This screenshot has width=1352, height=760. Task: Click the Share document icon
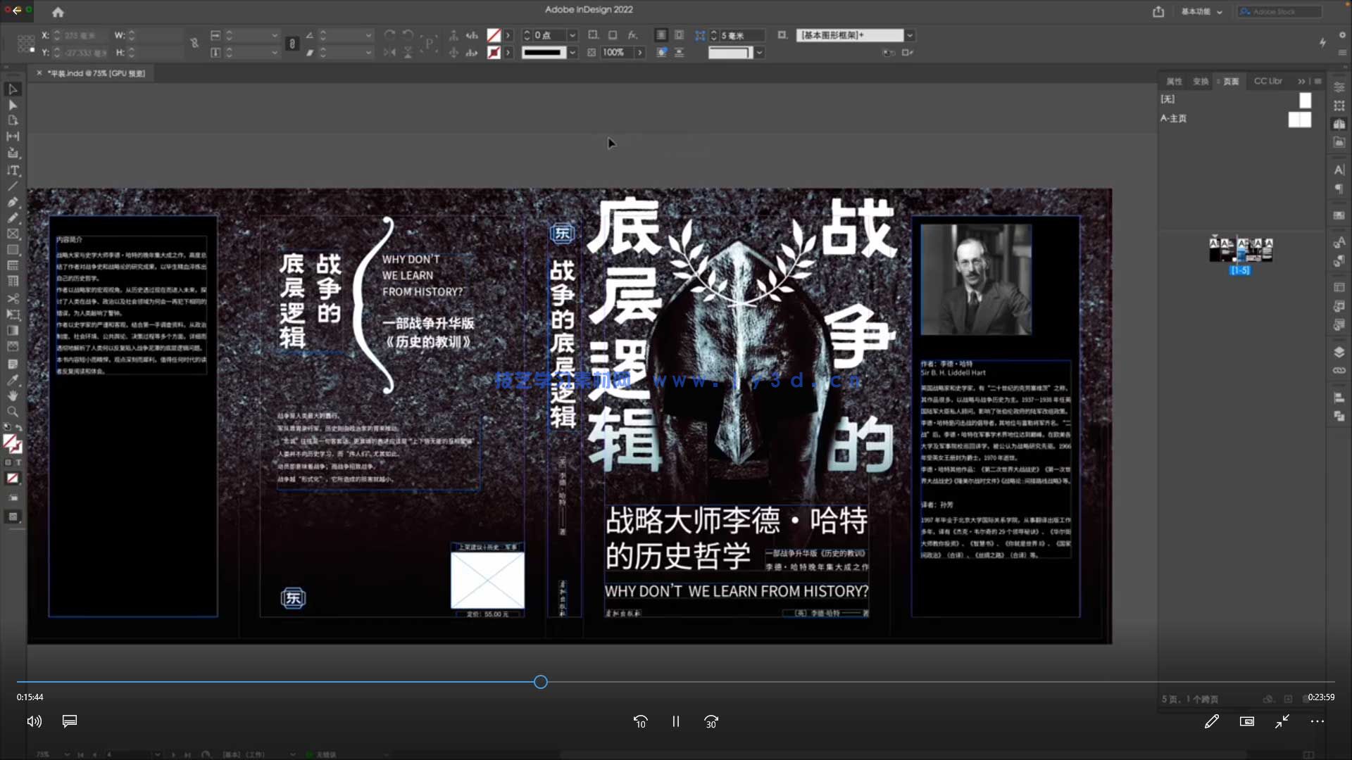click(x=1158, y=12)
